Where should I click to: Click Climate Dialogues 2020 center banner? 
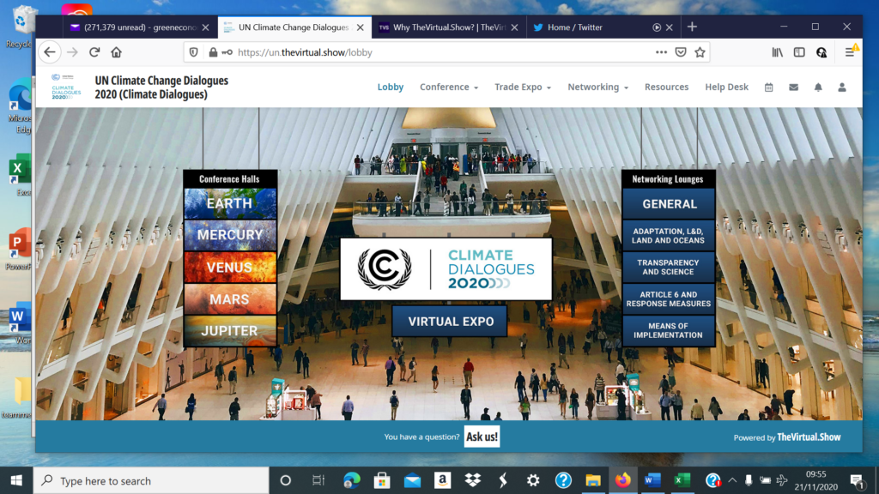[x=446, y=269]
